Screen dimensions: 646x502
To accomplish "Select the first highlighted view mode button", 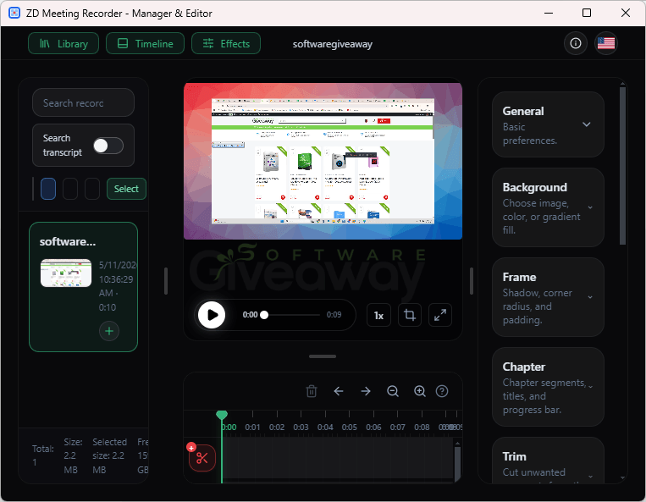I will (x=48, y=189).
